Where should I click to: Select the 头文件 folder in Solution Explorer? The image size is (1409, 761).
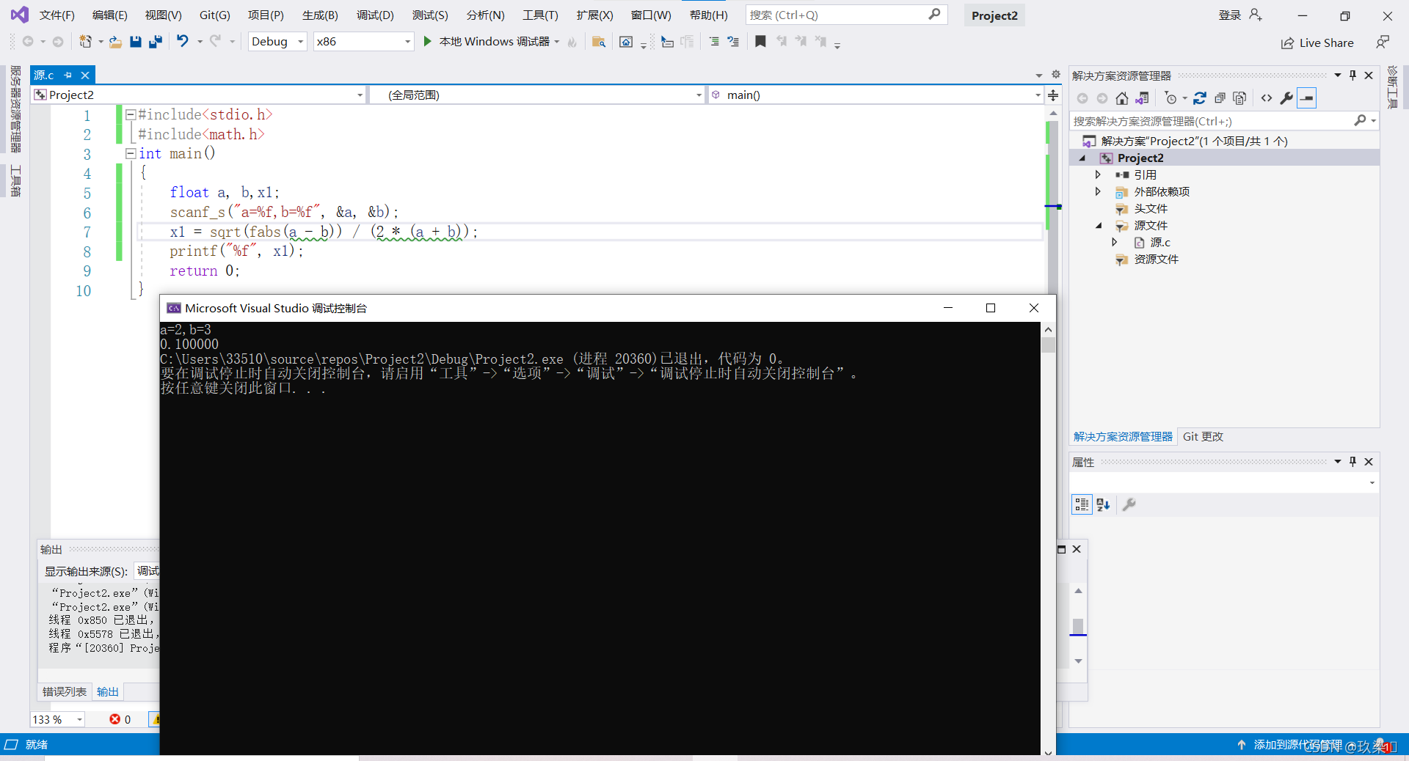(1150, 209)
